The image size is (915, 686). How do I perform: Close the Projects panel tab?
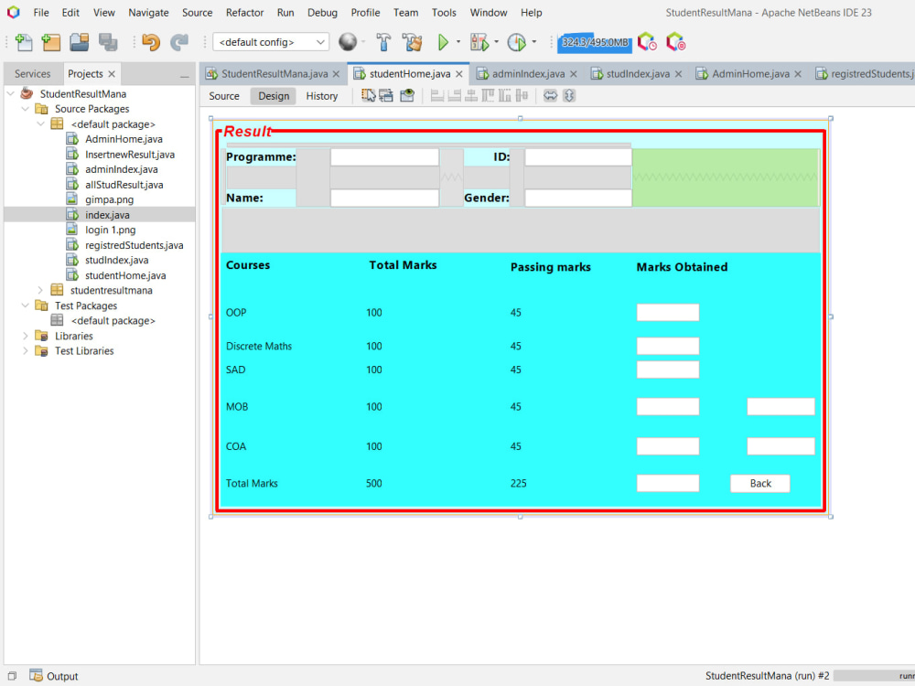coord(112,74)
